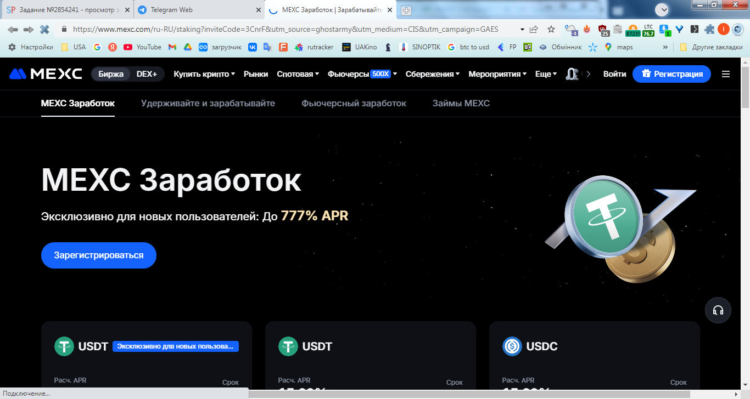The image size is (750, 399).
Task: Open the chess knight bookmark icon
Action: coord(388,47)
